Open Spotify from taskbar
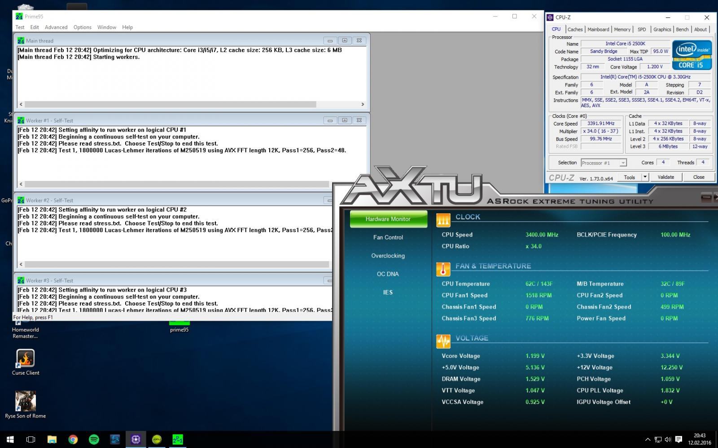 (94, 439)
